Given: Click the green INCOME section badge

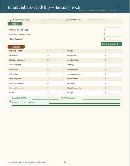Looking at the screenshot, I should (15, 24).
